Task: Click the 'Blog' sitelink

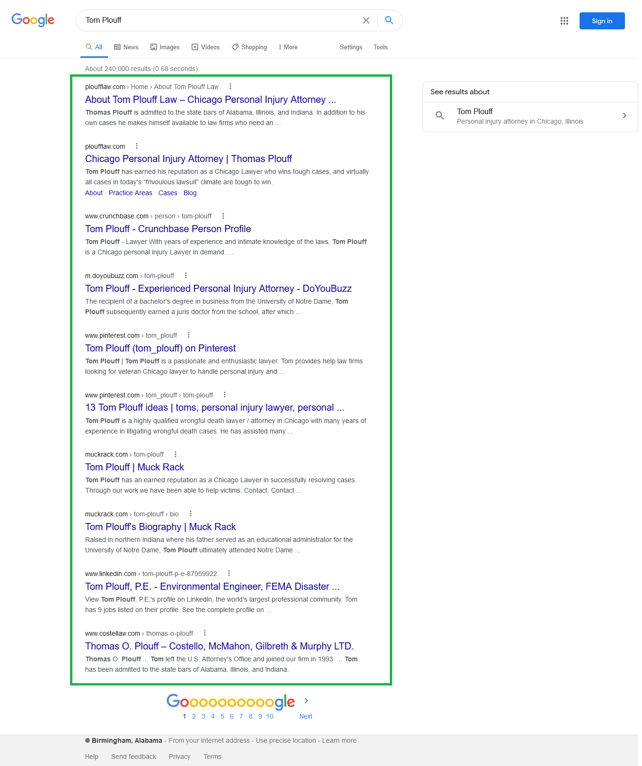Action: (190, 193)
